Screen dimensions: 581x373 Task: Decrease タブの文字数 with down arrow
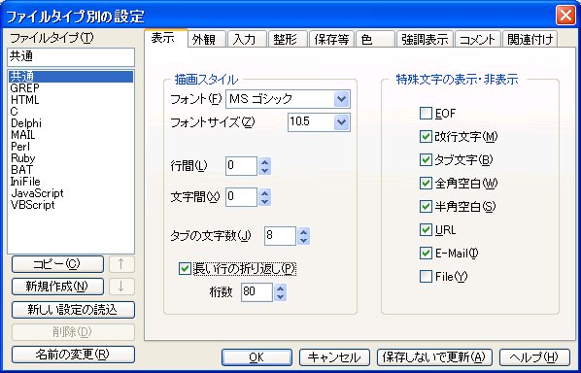pos(304,240)
